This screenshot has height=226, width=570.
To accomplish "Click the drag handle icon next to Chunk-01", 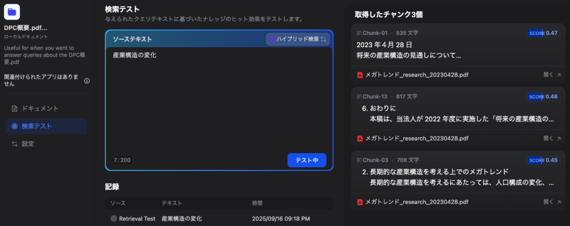I will point(359,33).
